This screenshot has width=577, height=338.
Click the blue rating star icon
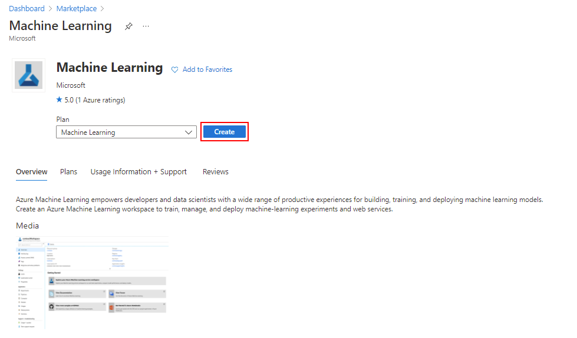point(60,100)
